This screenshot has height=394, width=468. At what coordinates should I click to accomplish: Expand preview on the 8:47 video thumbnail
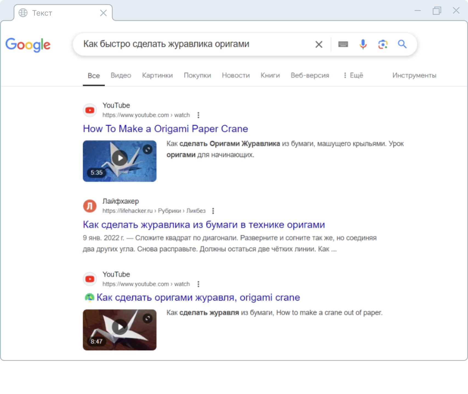(x=148, y=318)
